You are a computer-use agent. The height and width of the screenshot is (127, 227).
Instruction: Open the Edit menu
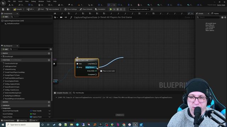14,1
